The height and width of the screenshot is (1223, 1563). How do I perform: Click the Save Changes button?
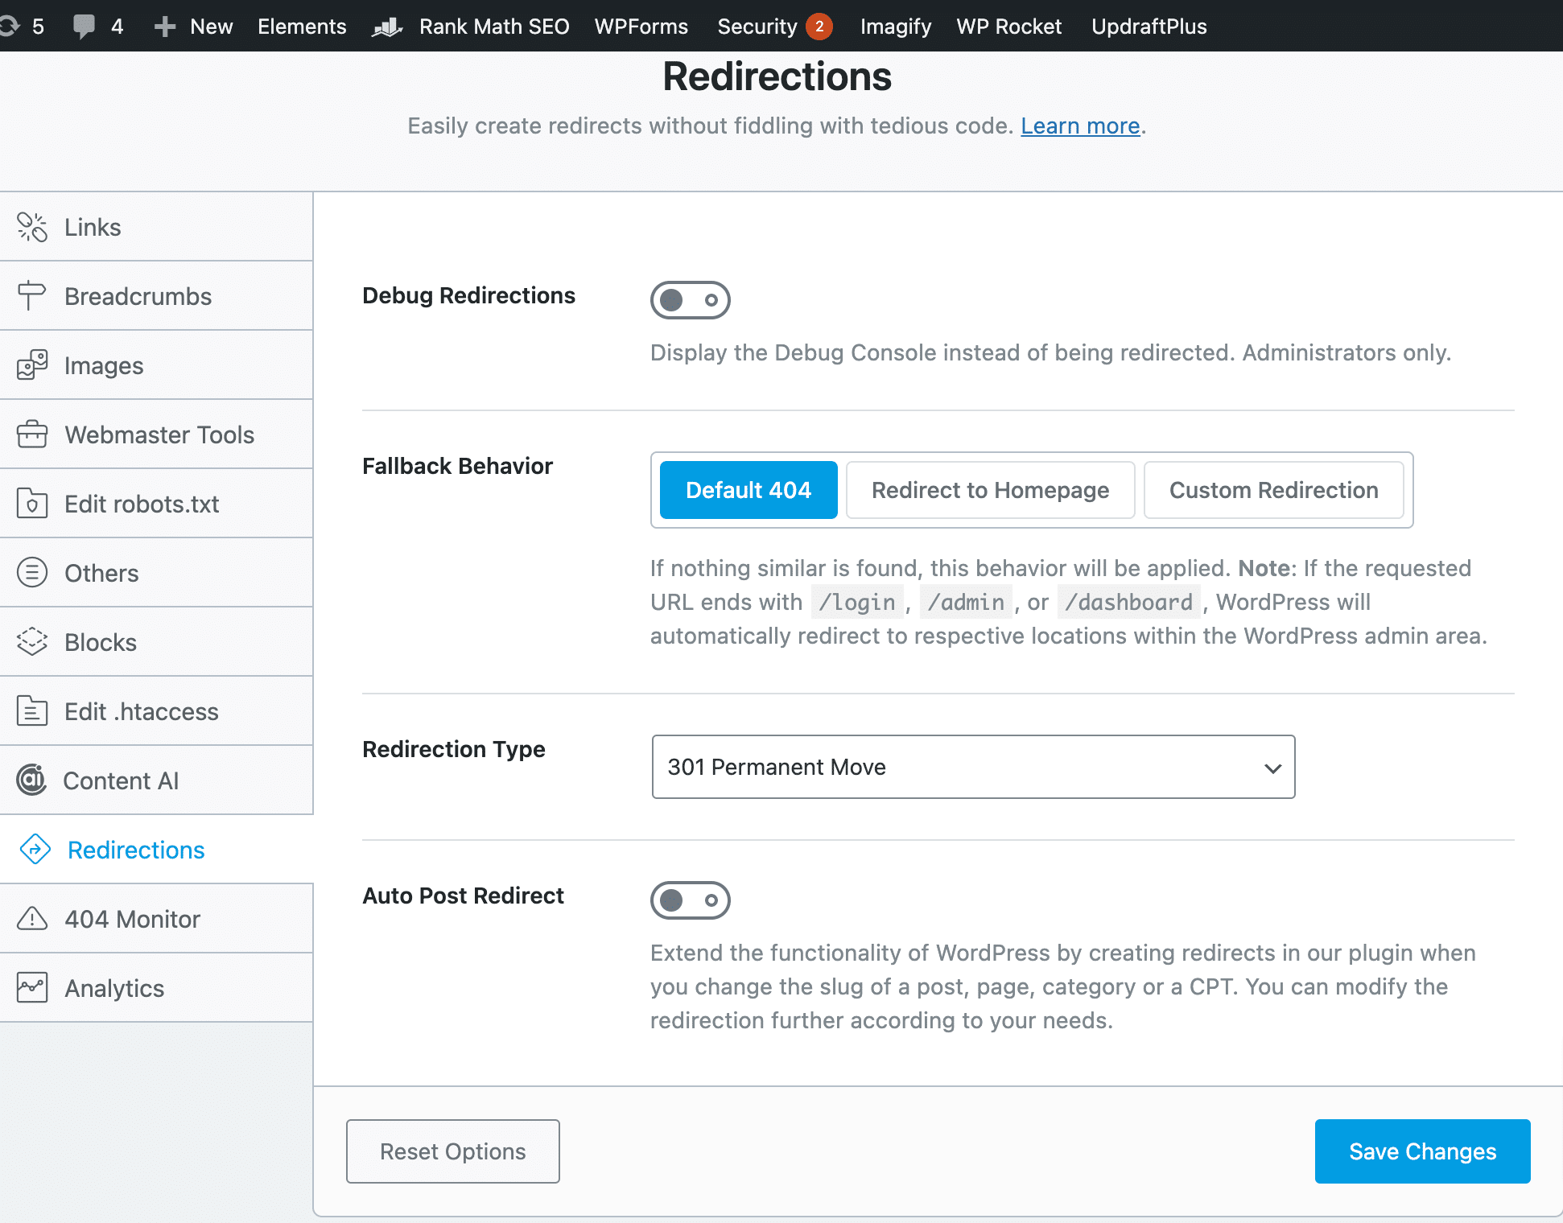tap(1422, 1151)
